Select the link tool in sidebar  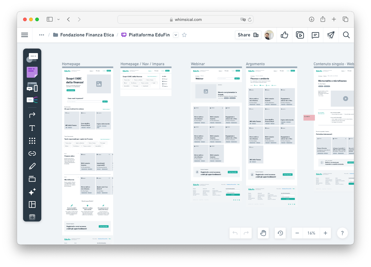pyautogui.click(x=32, y=154)
